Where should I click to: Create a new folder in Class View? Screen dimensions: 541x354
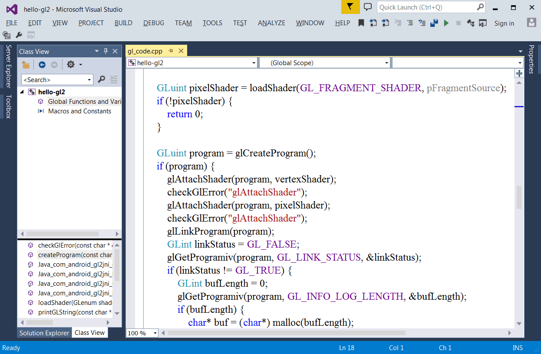click(x=26, y=65)
